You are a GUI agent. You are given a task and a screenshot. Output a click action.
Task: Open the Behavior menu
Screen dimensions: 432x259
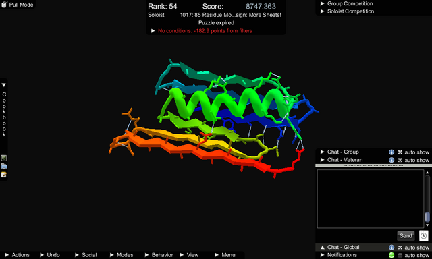(x=159, y=255)
